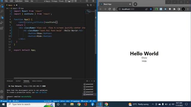The height and width of the screenshot is (107, 191).
Task: Open the Run and Debug view
Action: tap(2, 23)
